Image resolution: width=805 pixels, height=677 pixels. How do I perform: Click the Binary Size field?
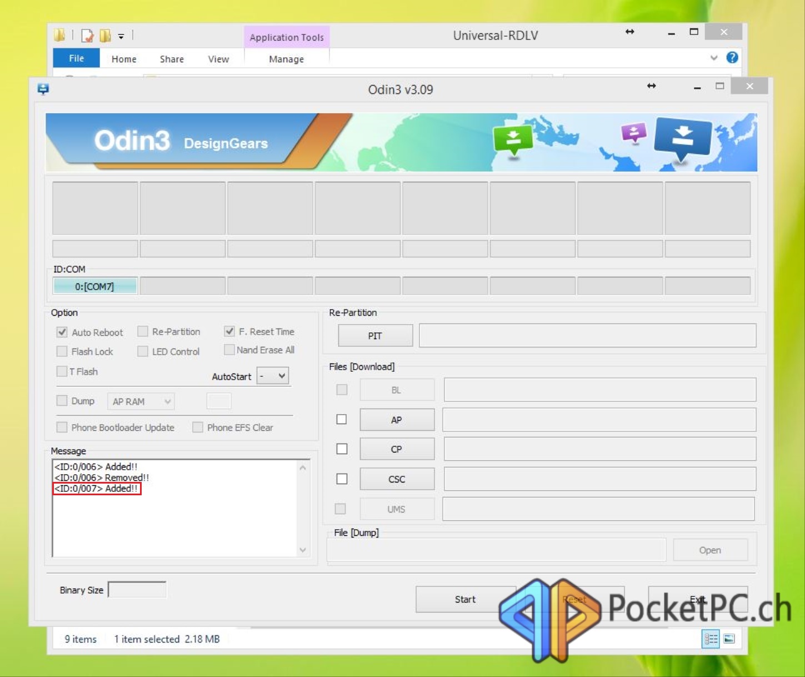click(x=137, y=590)
